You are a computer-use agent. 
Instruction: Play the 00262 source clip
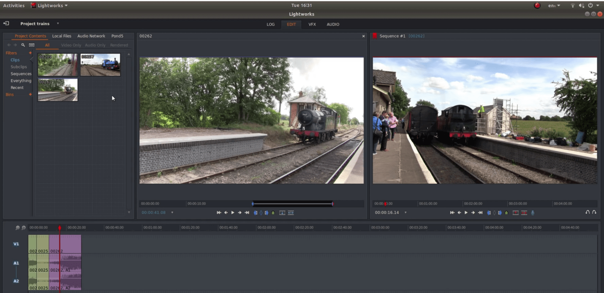(x=233, y=212)
